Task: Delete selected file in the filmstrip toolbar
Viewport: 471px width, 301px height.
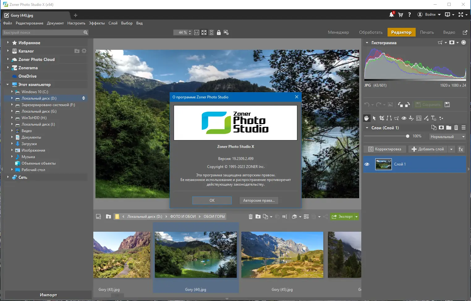Action: coord(251,217)
